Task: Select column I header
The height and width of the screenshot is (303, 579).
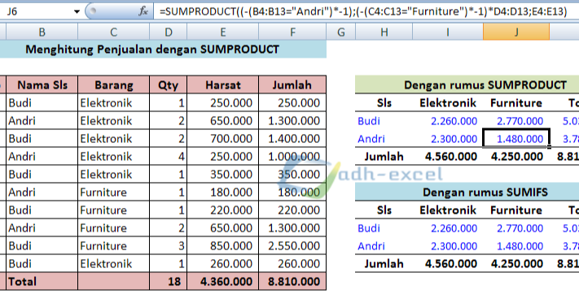Action: tap(448, 32)
